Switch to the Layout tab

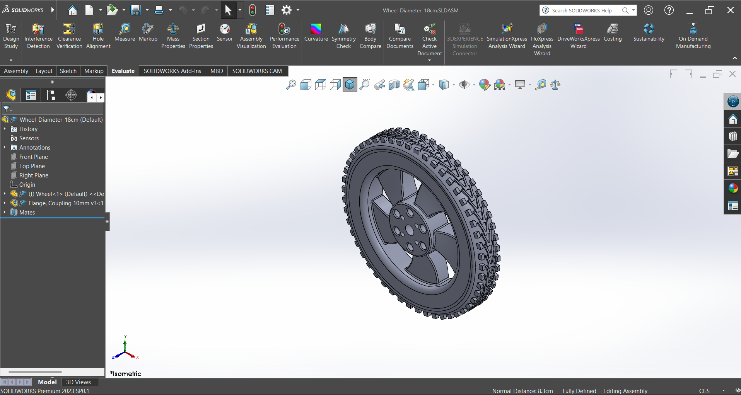[x=44, y=71]
